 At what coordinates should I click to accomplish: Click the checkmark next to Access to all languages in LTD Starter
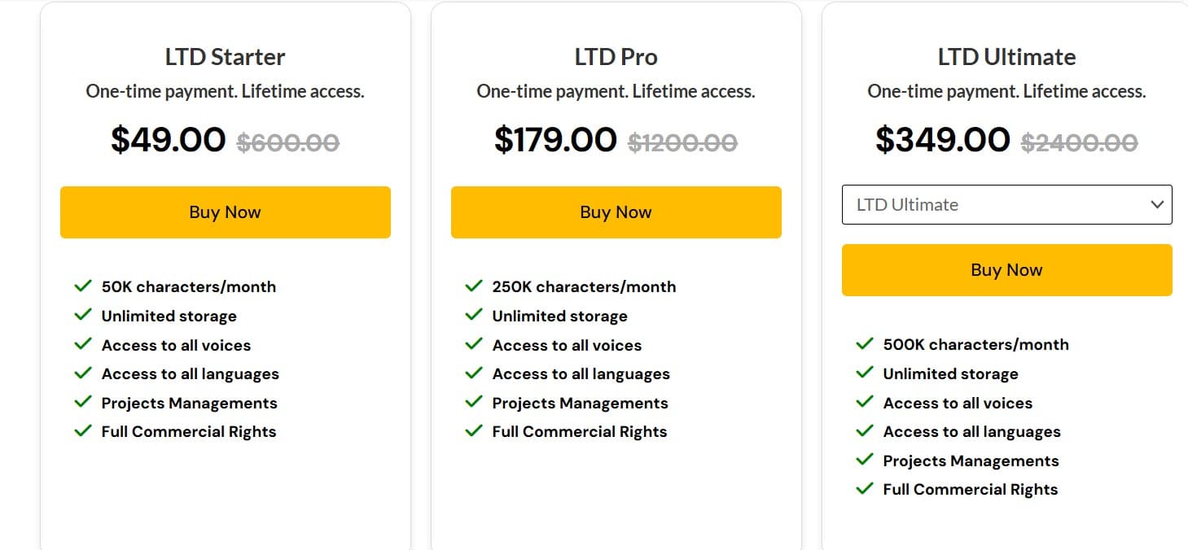point(83,373)
